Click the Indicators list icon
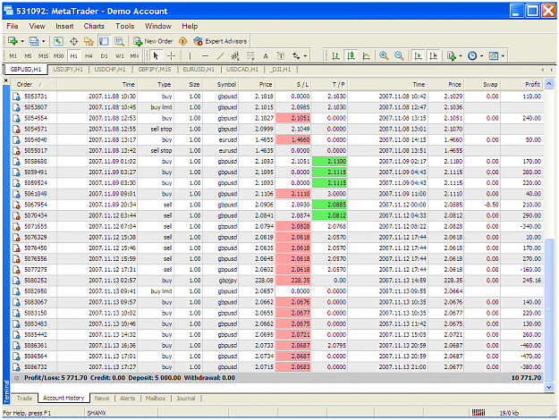The height and width of the screenshot is (420, 559). 452,56
